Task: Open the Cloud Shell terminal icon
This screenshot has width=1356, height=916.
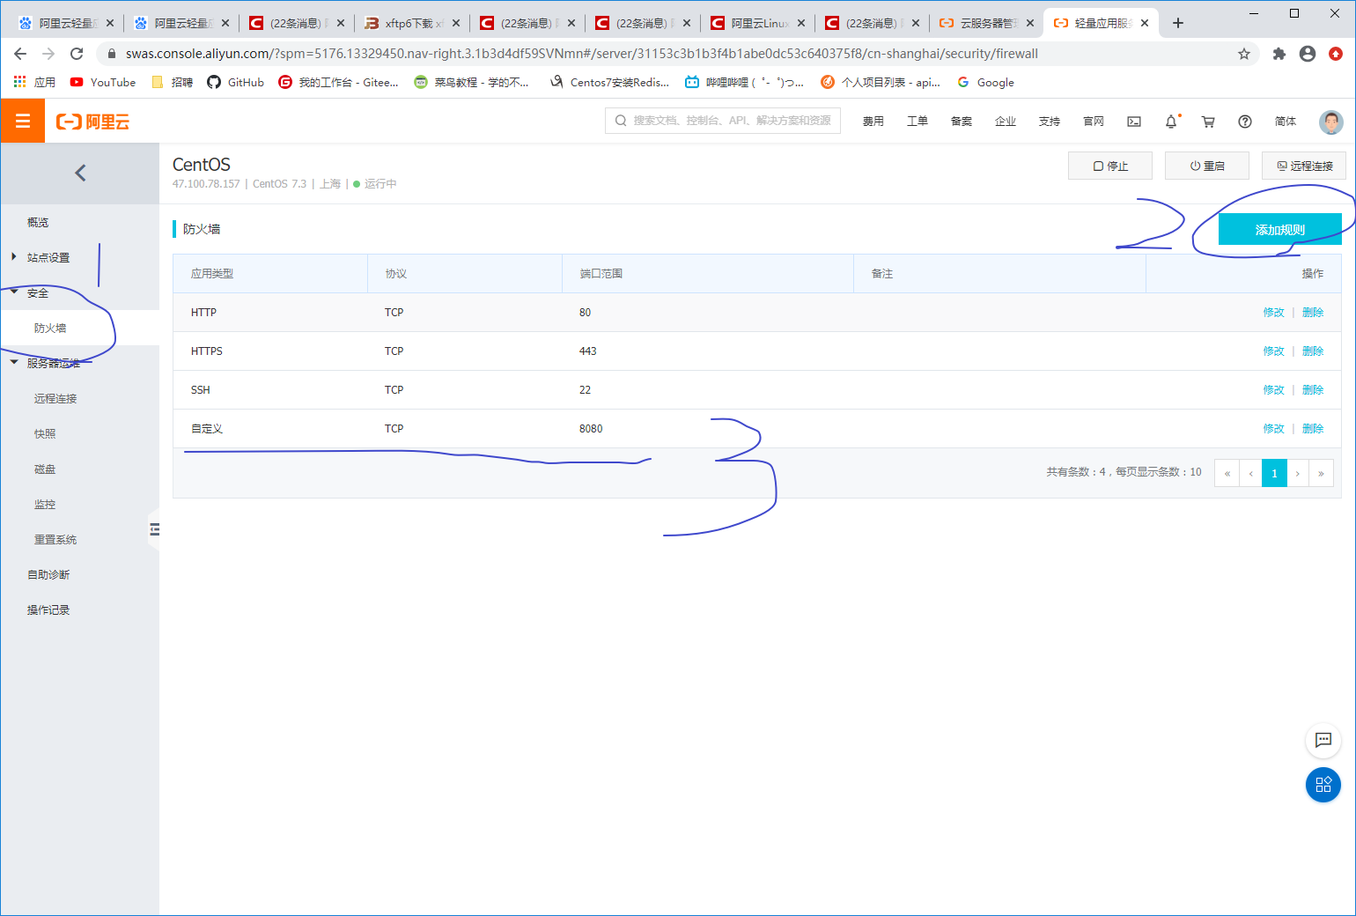Action: coord(1134,122)
